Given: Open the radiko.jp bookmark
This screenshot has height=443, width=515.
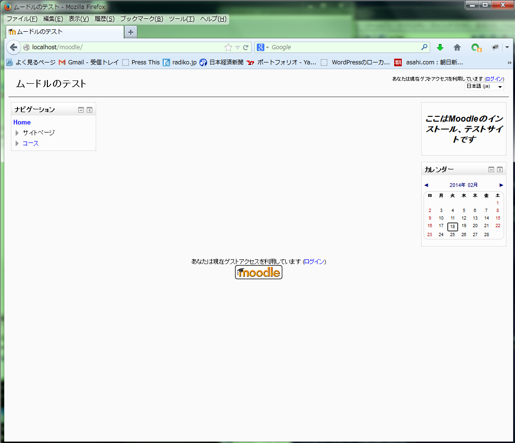Looking at the screenshot, I should (x=180, y=62).
